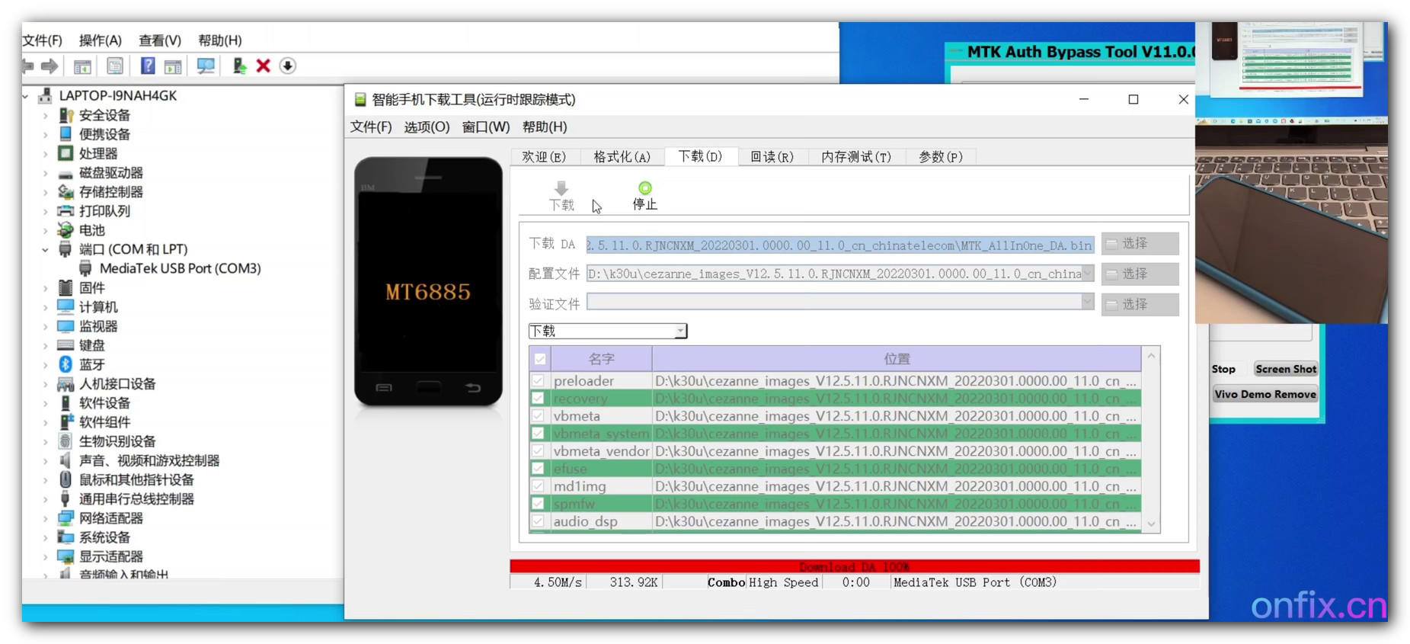Select MediaTek USB Port (COM3) device
Screen dimensions: 1410x644
180,269
